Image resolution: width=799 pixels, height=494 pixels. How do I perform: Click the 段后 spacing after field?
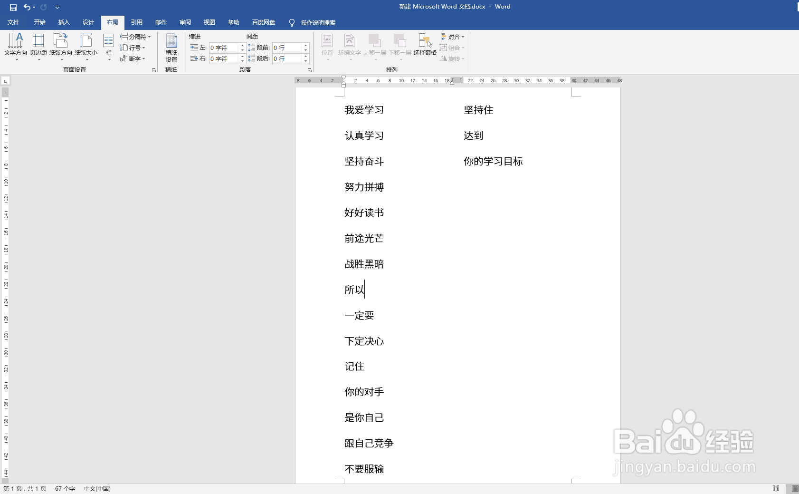[x=287, y=58]
